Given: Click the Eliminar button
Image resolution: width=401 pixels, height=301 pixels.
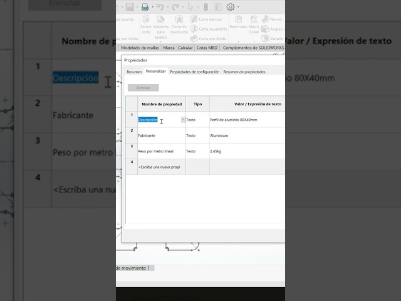Looking at the screenshot, I should (x=143, y=88).
